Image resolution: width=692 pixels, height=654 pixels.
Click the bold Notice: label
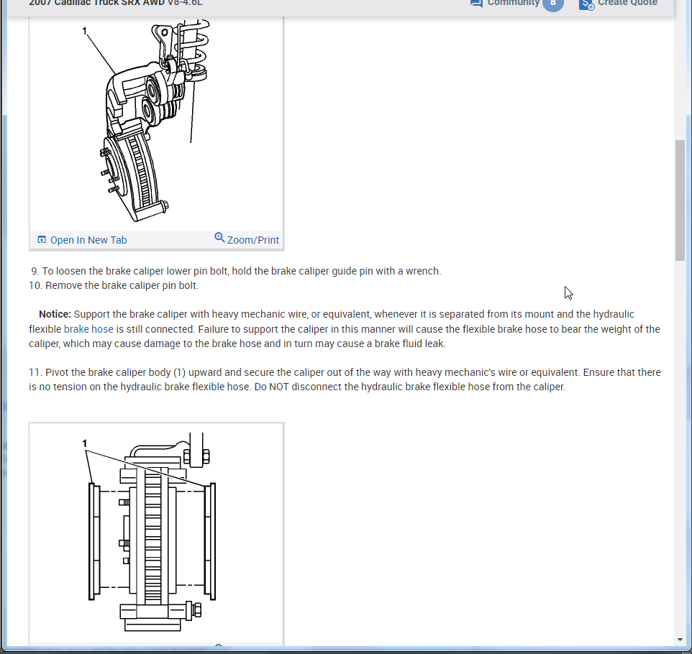coord(55,315)
